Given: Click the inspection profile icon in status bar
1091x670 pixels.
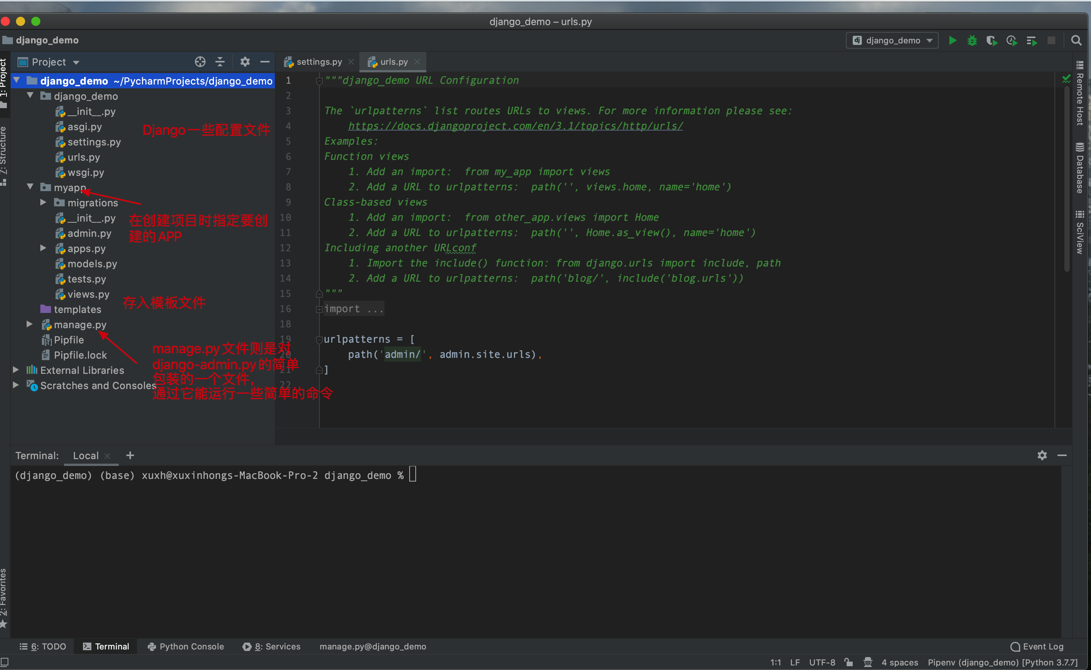Looking at the screenshot, I should (867, 662).
